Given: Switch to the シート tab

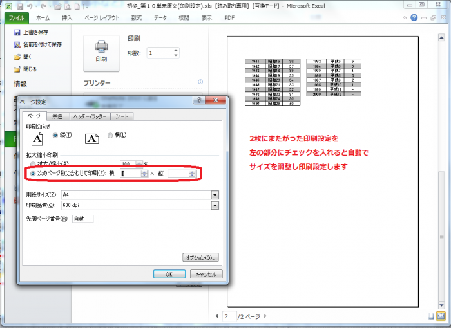Looking at the screenshot, I should [122, 116].
